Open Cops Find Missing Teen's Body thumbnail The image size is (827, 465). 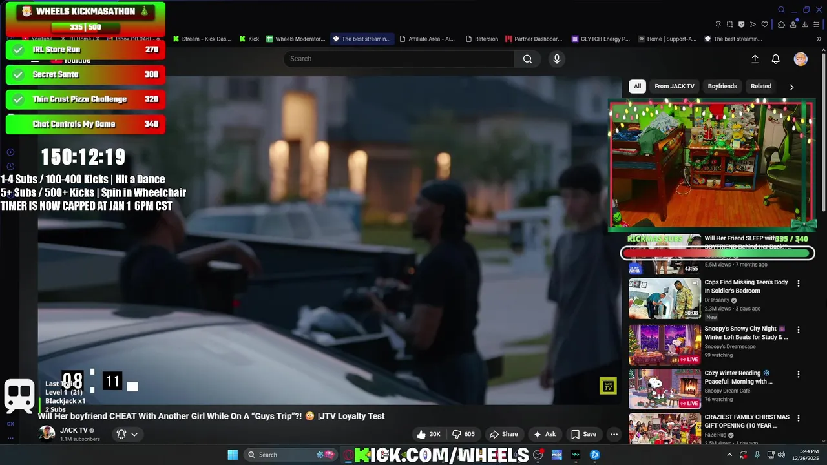665,299
